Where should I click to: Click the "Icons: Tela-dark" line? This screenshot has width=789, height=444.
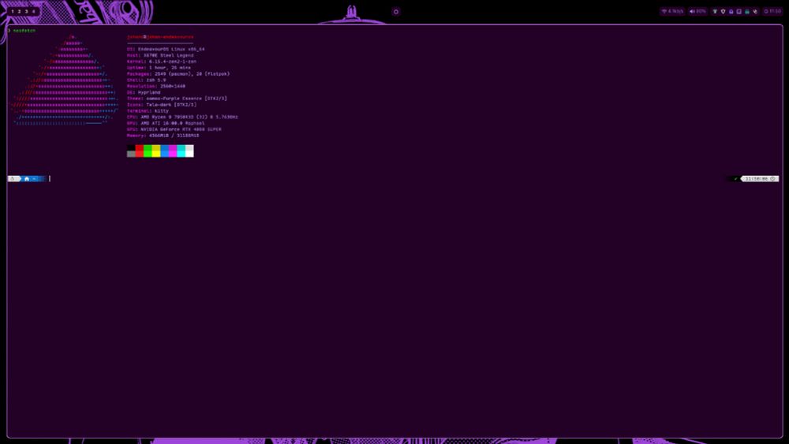coord(162,105)
